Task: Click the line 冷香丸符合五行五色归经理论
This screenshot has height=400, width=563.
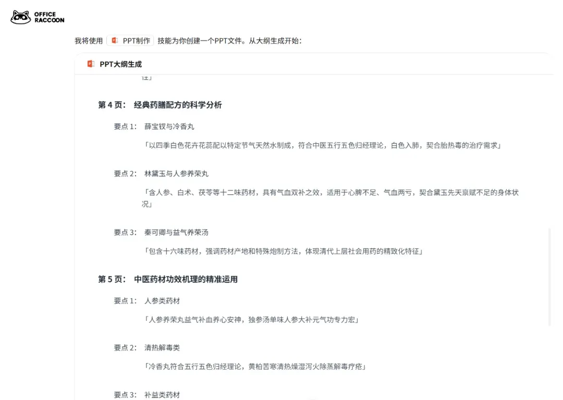Action: [x=254, y=367]
